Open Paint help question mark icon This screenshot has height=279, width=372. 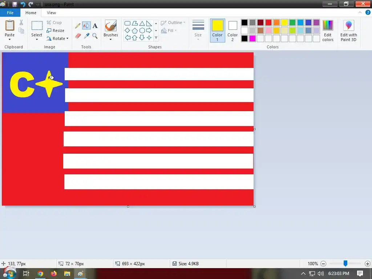(368, 13)
